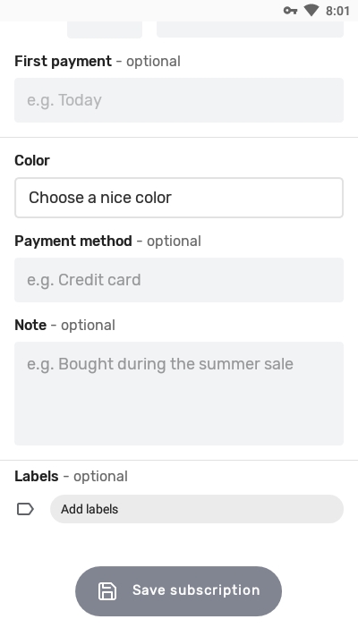Click the floppy disk save icon
Screen dimensions: 358x636
click(x=107, y=591)
